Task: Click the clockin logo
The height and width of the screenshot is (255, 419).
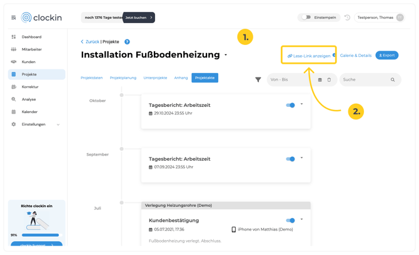Action: point(41,17)
